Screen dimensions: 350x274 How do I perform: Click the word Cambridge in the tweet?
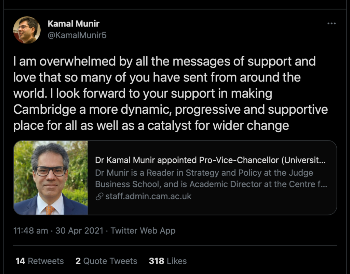click(45, 110)
